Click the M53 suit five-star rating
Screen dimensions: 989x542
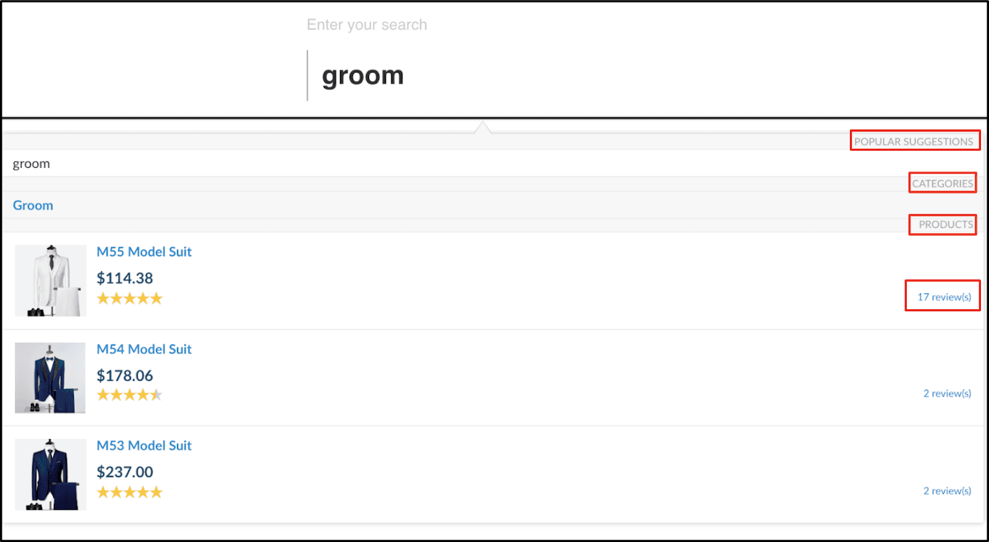(129, 492)
